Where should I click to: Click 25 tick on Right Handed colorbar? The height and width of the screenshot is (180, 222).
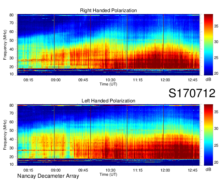pos(216,58)
